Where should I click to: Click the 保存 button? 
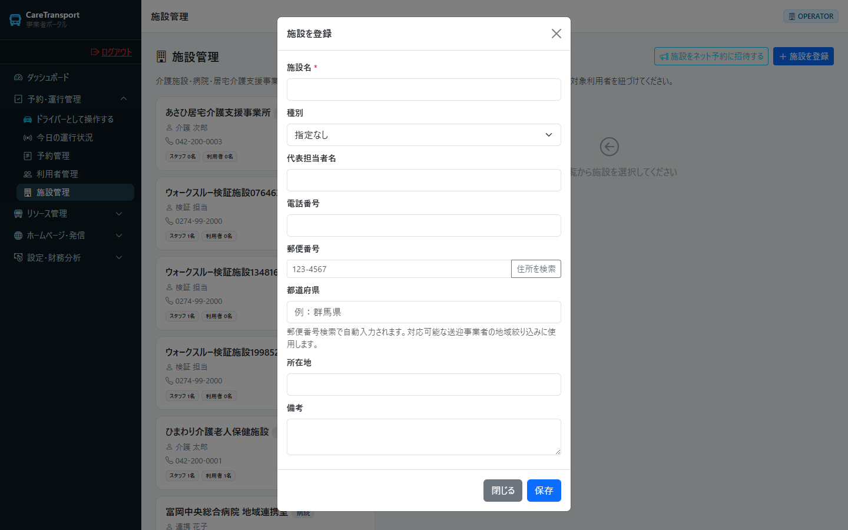coord(544,491)
